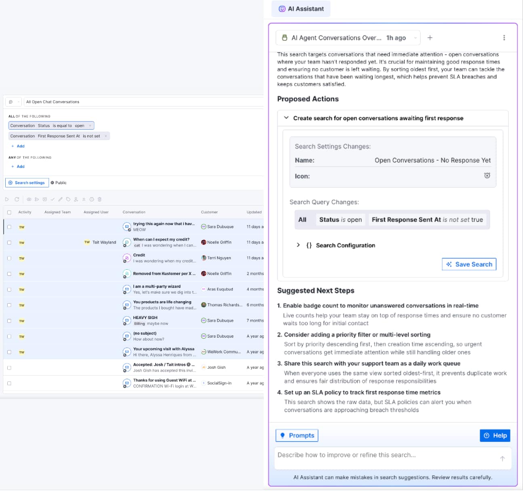Select the checkbox on the Credit conversation row

coord(9,258)
